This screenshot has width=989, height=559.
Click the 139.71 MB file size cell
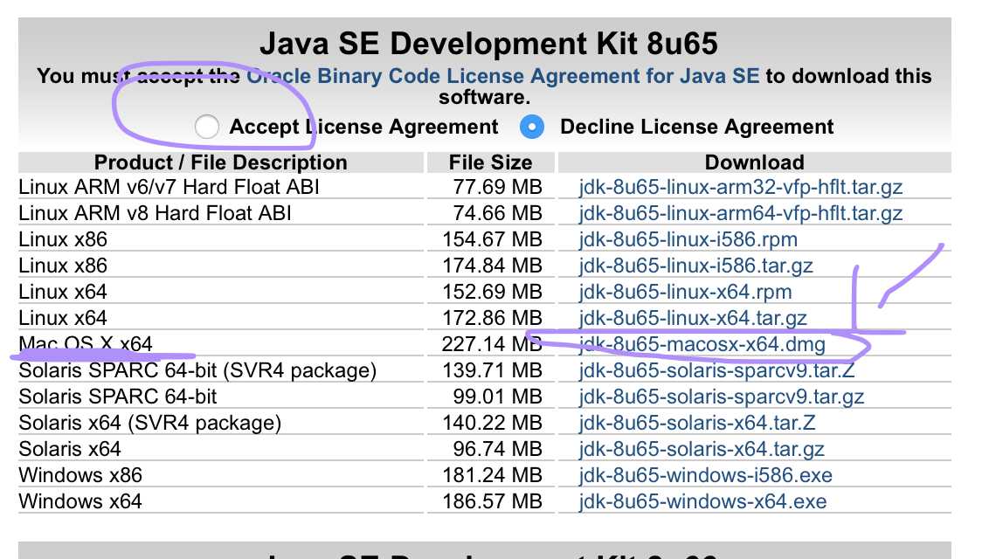click(492, 370)
